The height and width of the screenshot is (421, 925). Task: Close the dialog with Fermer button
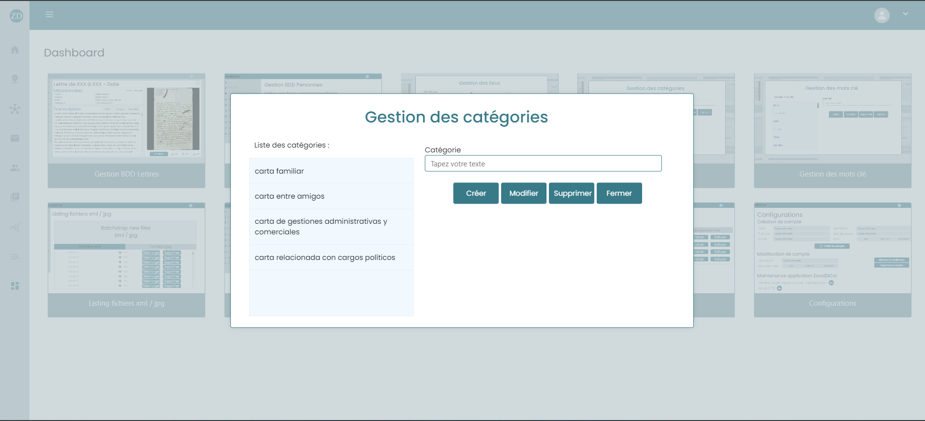619,193
